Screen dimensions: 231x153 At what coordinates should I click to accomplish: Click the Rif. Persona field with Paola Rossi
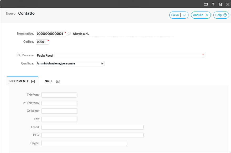pyautogui.click(x=120, y=56)
